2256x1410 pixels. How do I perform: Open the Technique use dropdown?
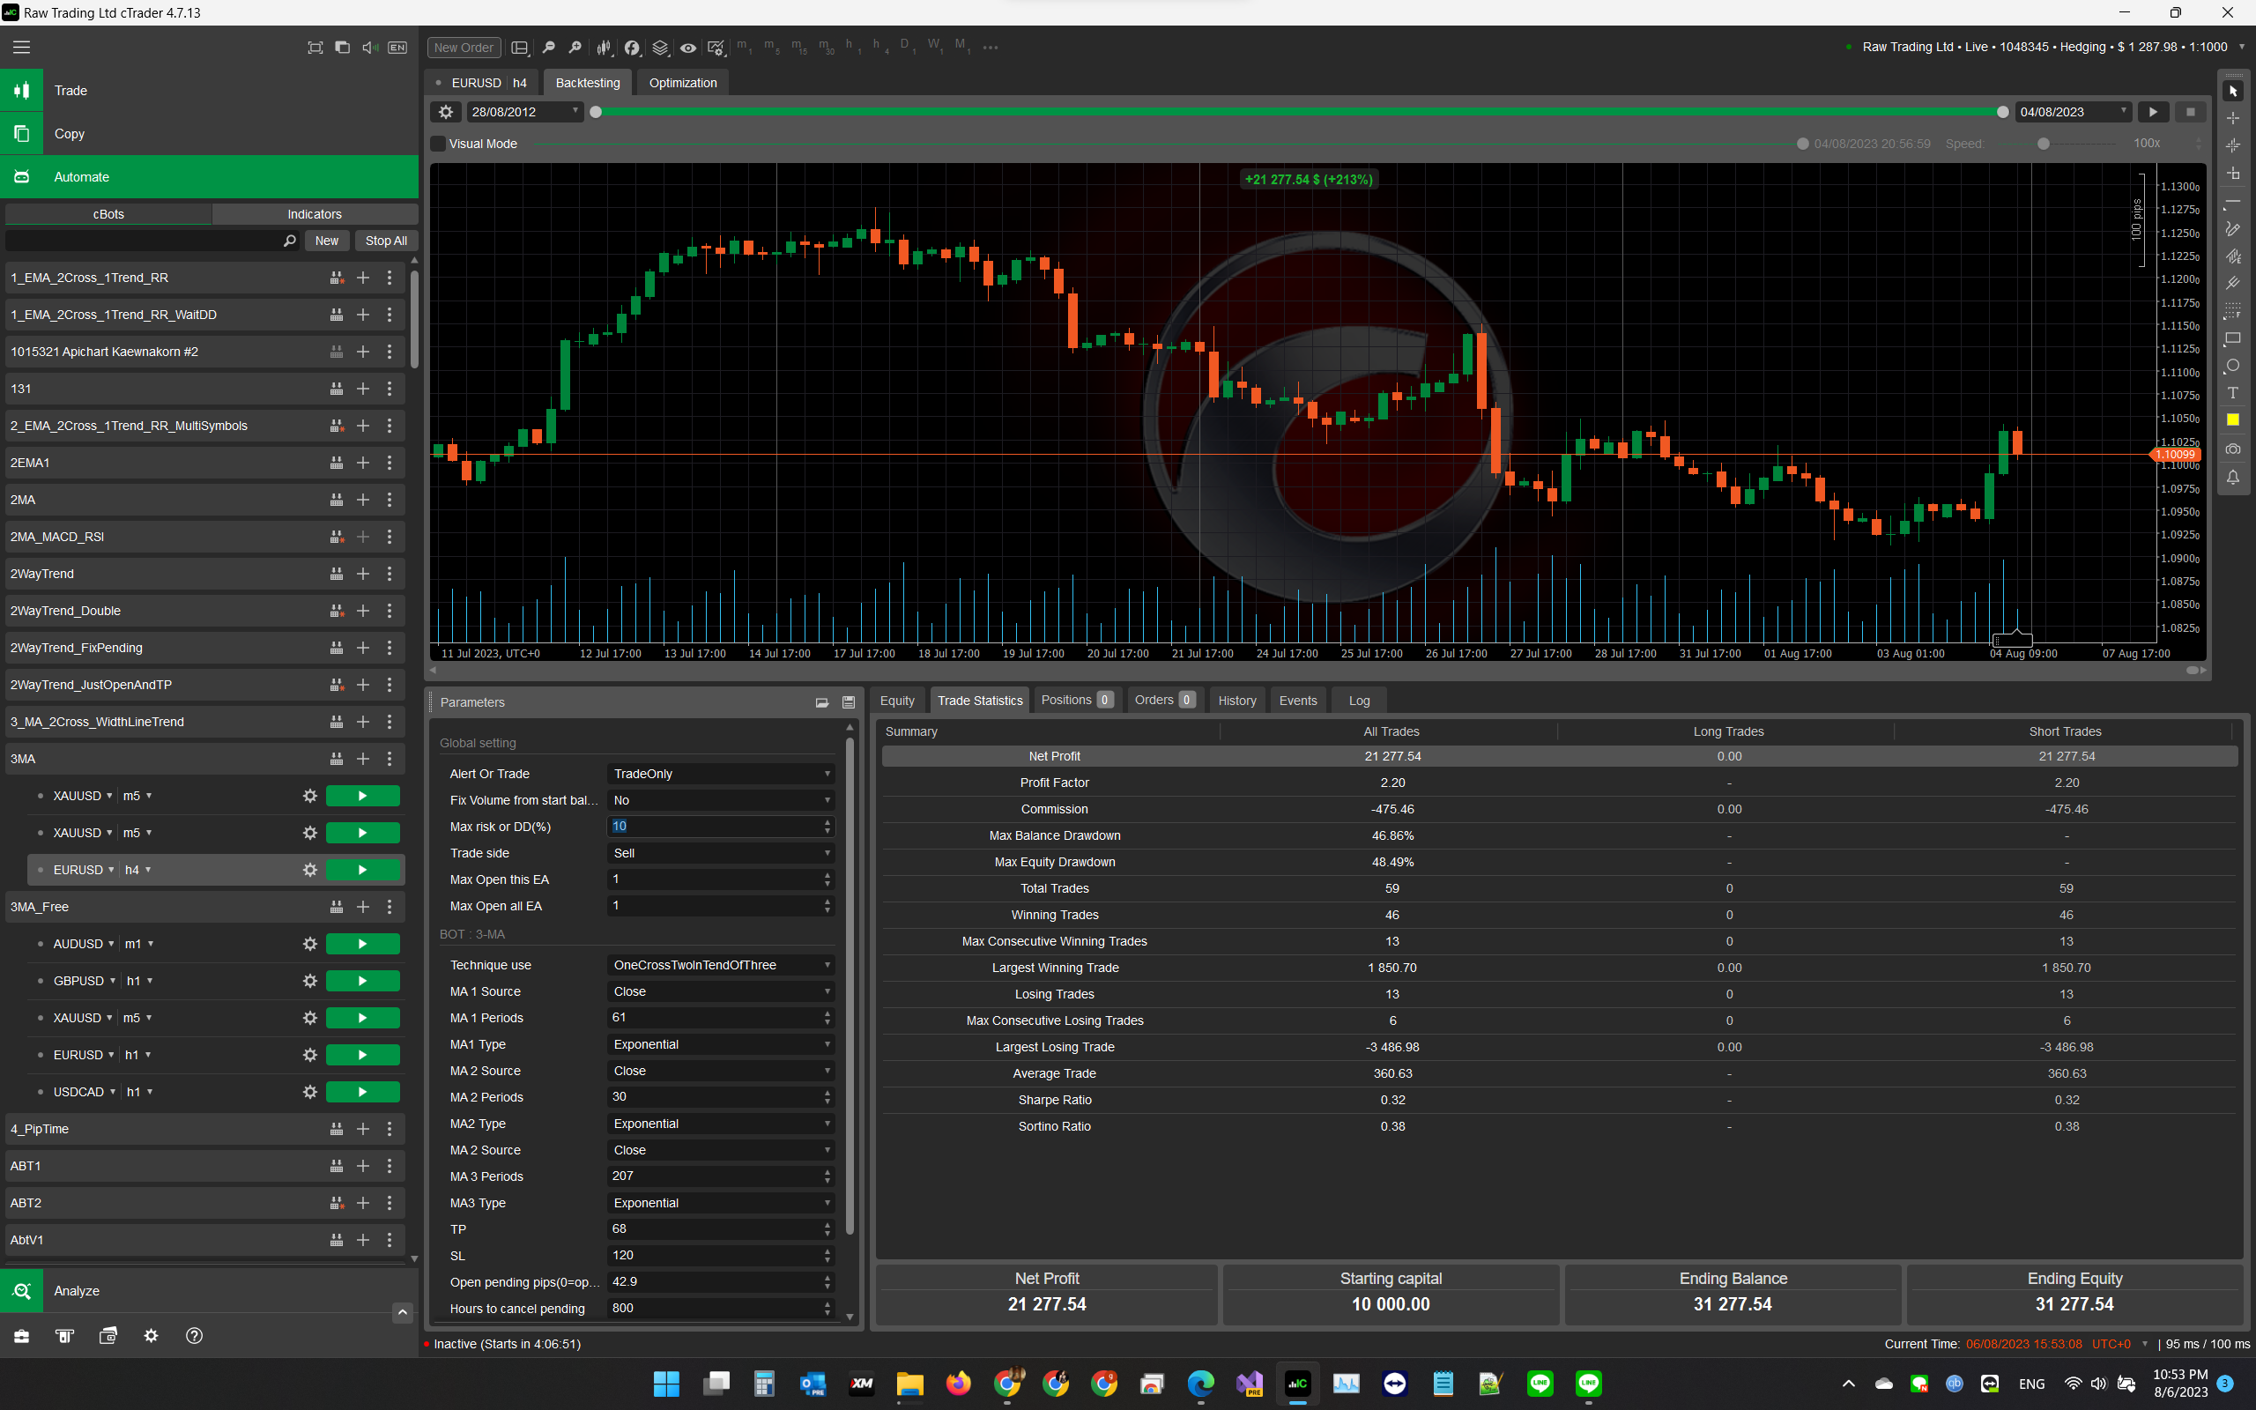coord(721,965)
